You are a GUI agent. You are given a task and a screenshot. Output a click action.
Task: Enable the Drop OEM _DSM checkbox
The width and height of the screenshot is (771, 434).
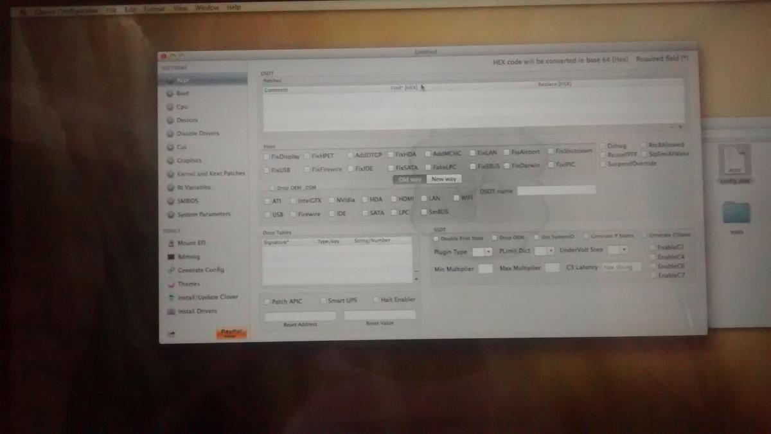pos(272,188)
